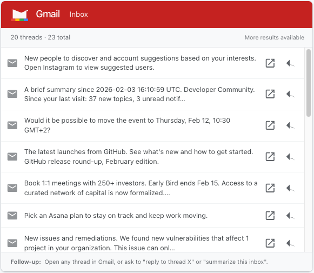Reply to the Developer Community summary thread
Screen dimensions: 314x273
pyautogui.click(x=290, y=94)
